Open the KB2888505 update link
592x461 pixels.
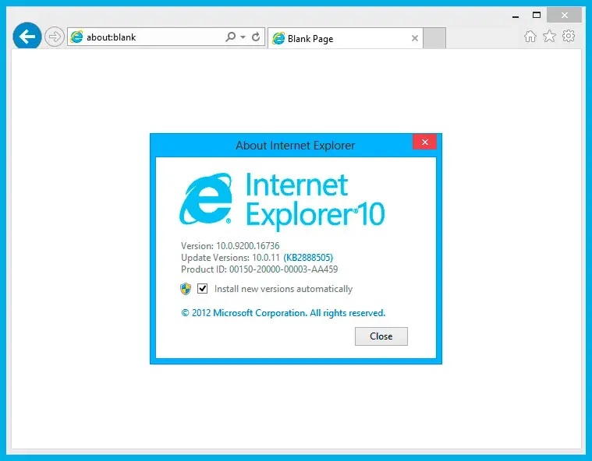click(308, 258)
